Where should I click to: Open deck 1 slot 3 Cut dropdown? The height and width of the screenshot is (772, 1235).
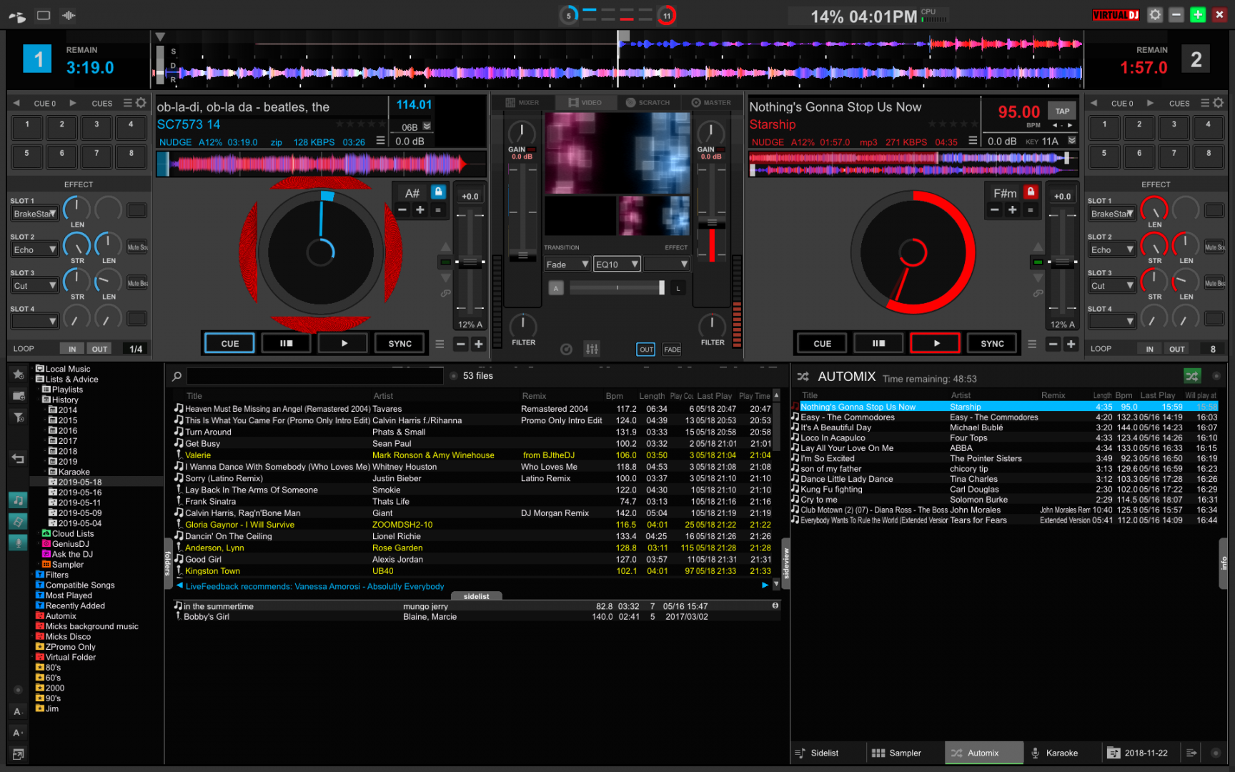(34, 285)
